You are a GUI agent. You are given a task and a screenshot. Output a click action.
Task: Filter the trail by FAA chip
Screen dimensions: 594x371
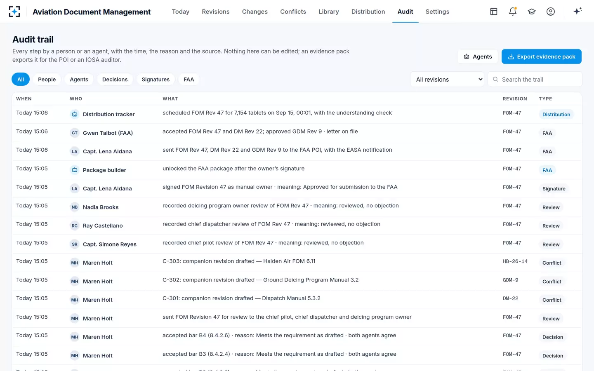[x=189, y=79]
